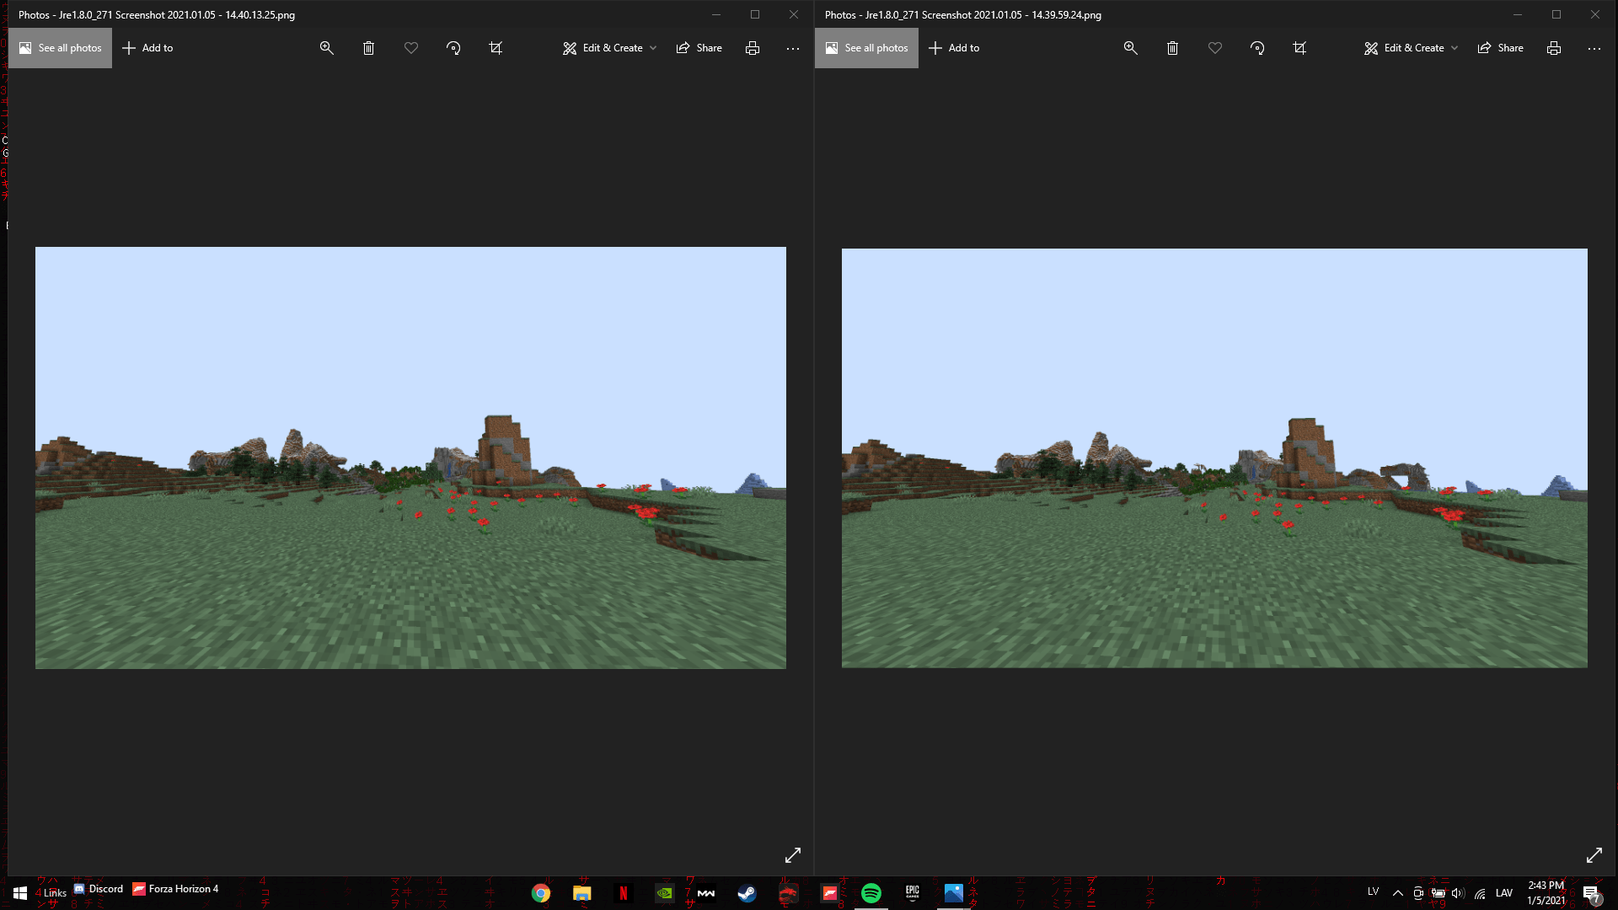The width and height of the screenshot is (1618, 910).
Task: Crop the right screenshot
Action: point(1299,48)
